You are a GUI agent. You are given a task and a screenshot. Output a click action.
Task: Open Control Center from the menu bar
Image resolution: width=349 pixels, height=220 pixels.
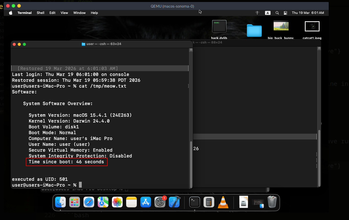285,13
